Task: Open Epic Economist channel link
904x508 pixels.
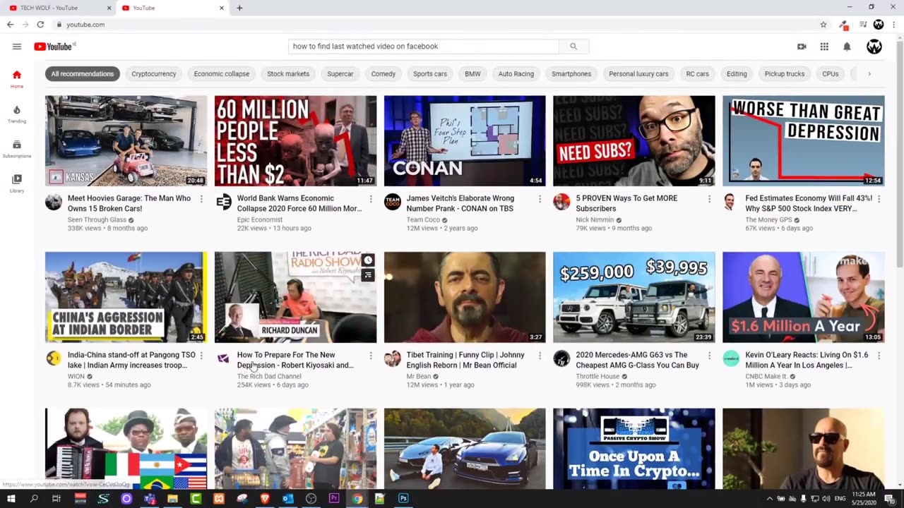Action: point(259,219)
